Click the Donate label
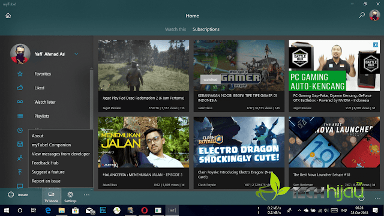Screen dimensions: 384x216 (23, 195)
